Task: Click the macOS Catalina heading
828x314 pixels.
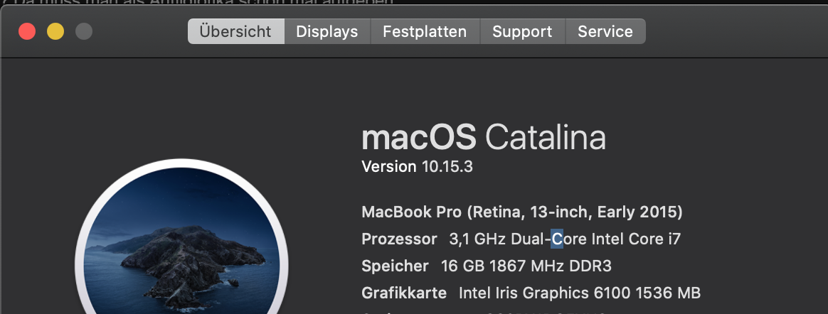Action: point(484,137)
